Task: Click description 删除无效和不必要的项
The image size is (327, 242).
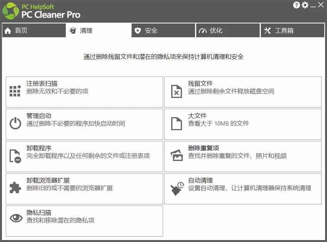Action: (57, 91)
